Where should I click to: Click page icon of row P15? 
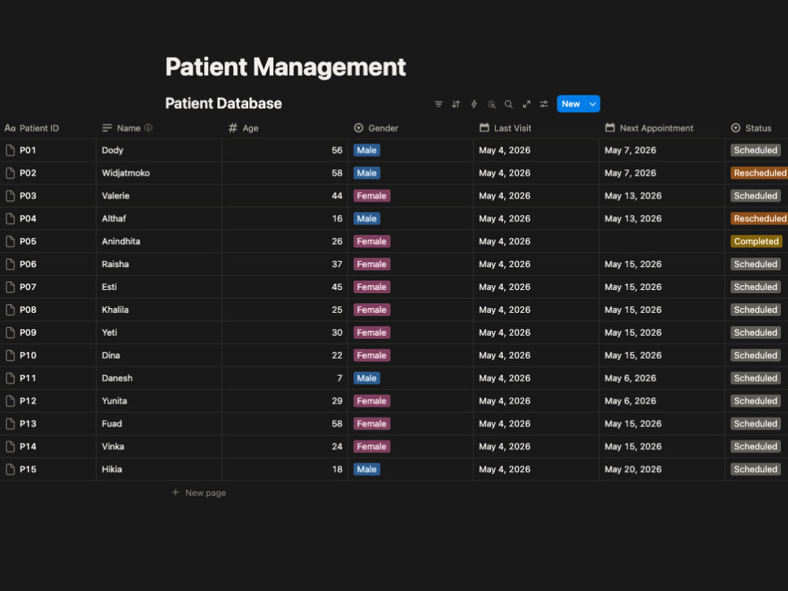click(x=10, y=469)
